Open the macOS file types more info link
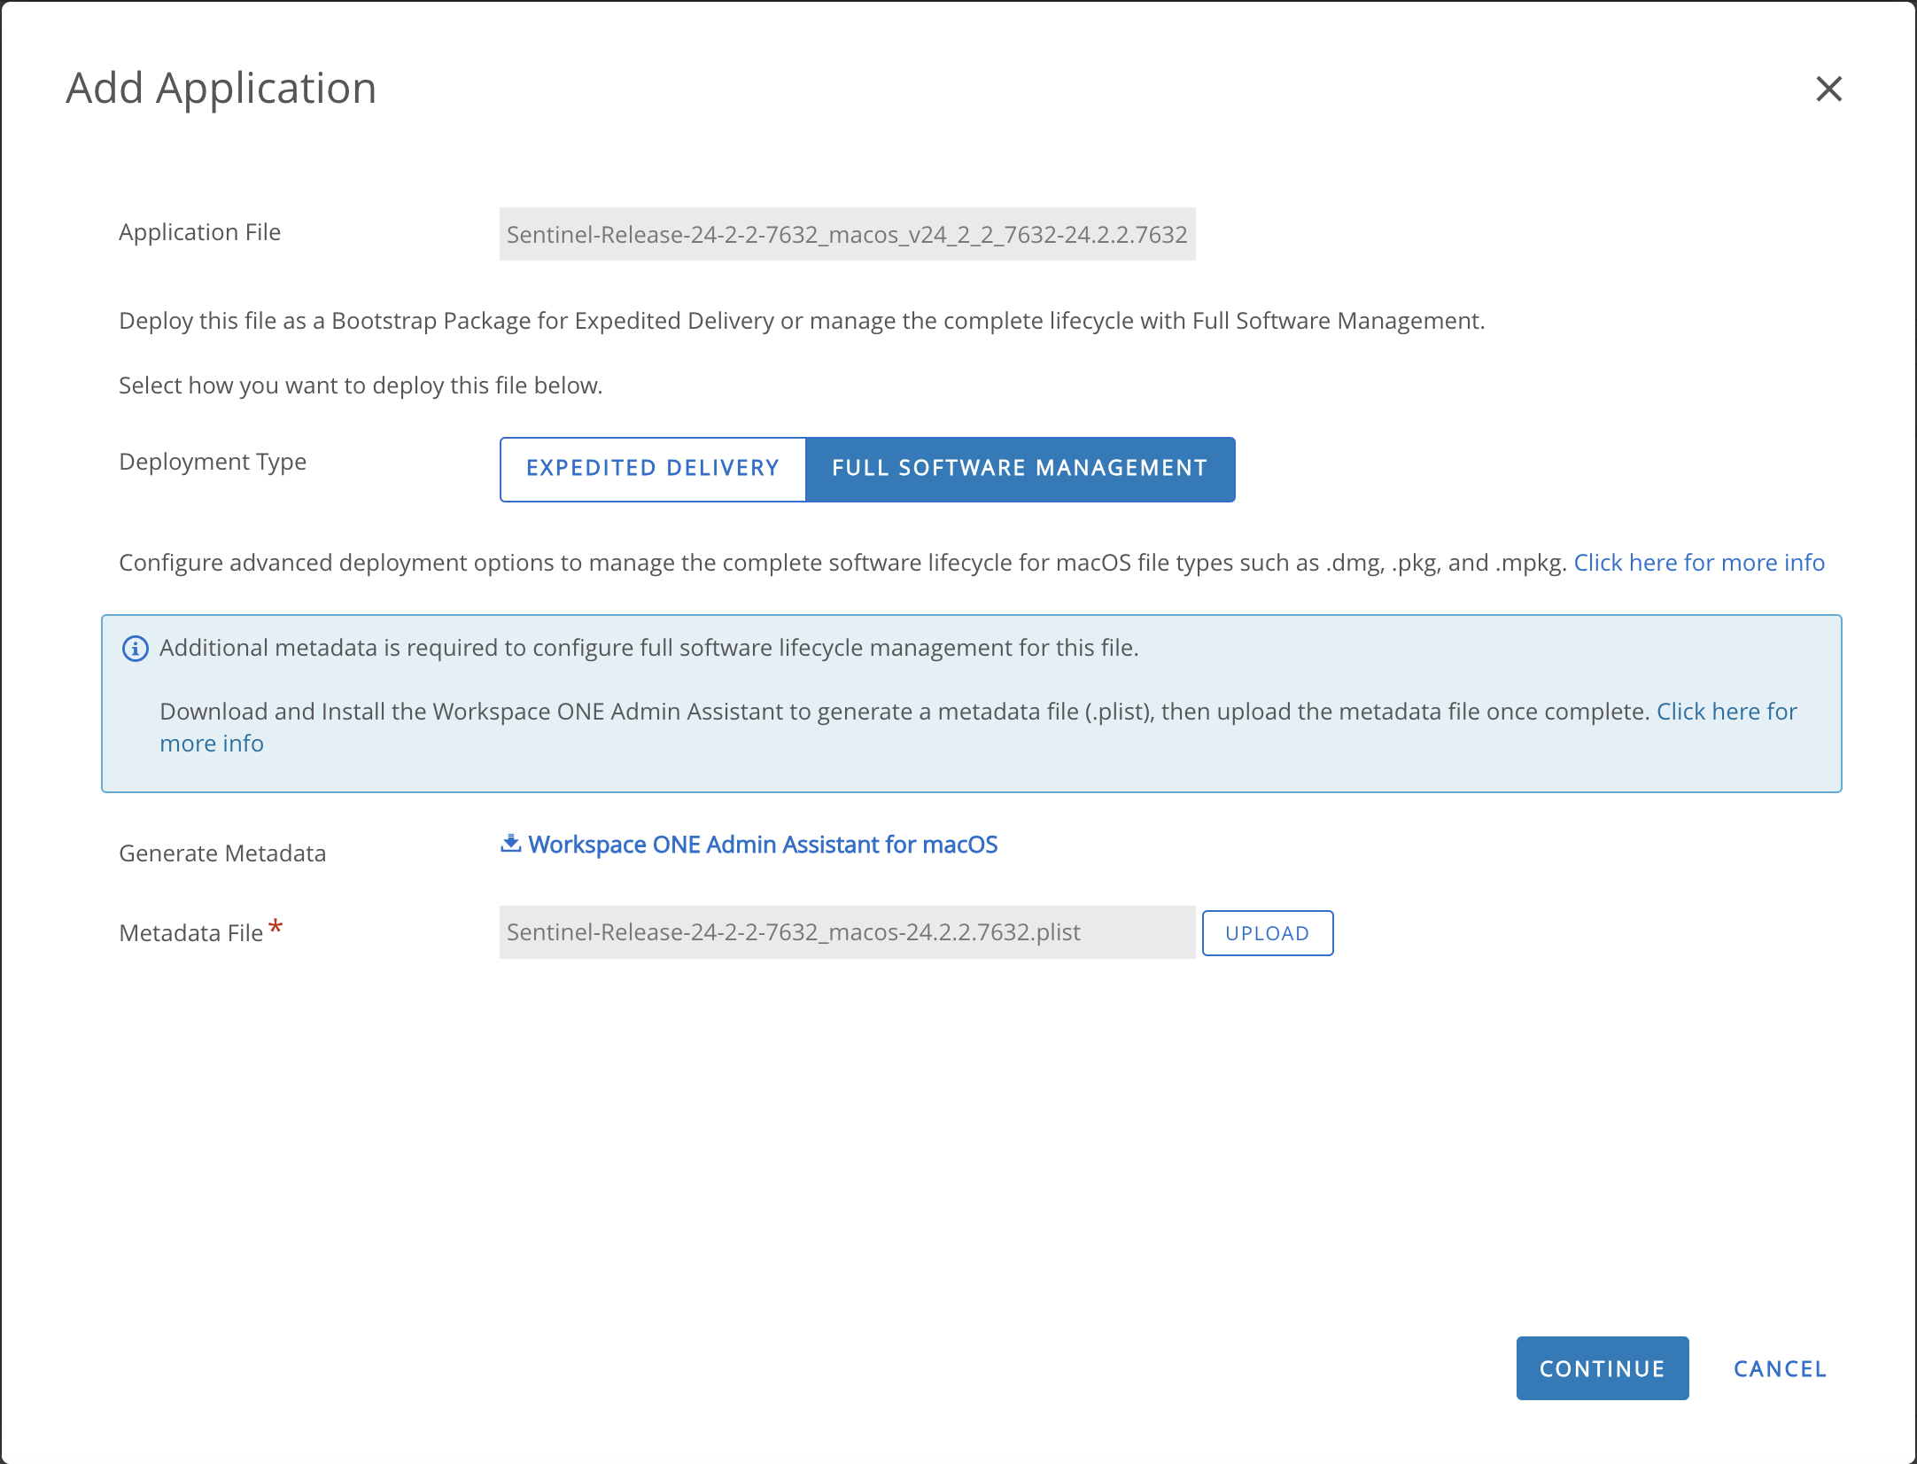The width and height of the screenshot is (1917, 1464). click(1699, 563)
